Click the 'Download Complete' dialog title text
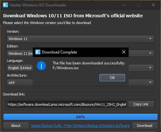 pyautogui.click(x=60, y=52)
